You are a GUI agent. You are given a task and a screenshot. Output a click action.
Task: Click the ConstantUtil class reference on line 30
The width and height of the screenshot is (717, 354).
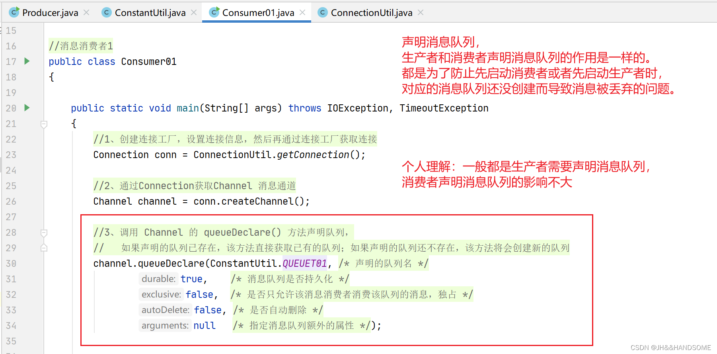244,264
